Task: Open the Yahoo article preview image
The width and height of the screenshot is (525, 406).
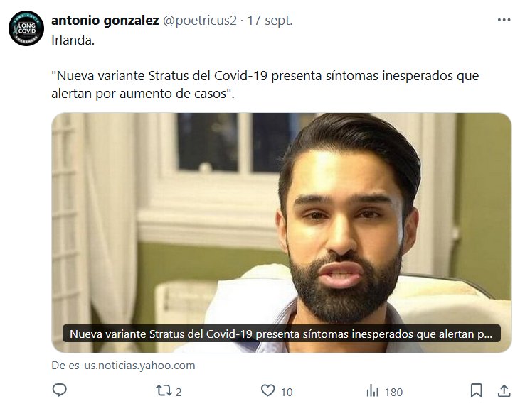Action: 281,233
